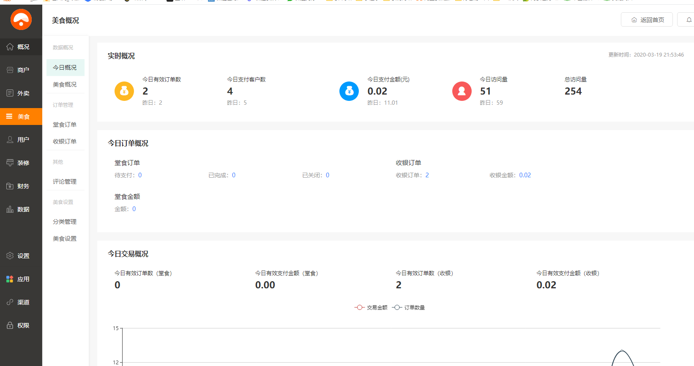Click 返回首页 button

tap(647, 20)
